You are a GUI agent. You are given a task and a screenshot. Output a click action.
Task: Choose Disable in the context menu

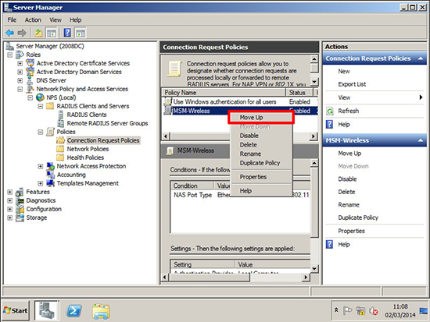(x=261, y=136)
